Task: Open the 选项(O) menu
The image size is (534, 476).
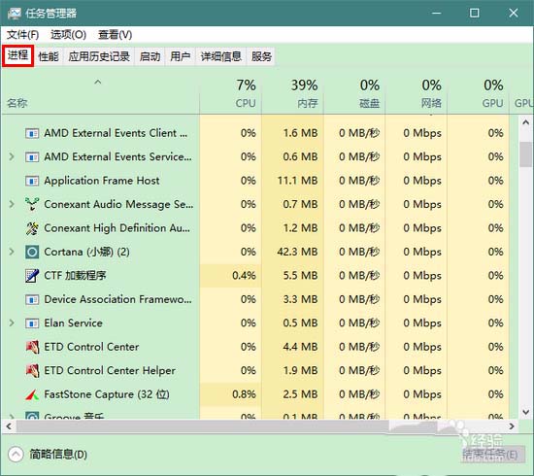Action: 68,34
